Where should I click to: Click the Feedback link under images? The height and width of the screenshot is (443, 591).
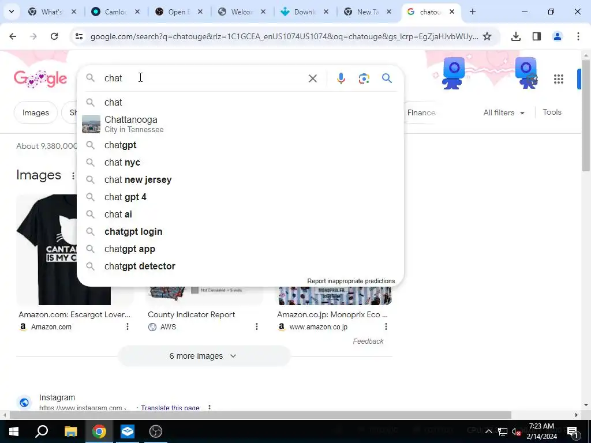368,341
